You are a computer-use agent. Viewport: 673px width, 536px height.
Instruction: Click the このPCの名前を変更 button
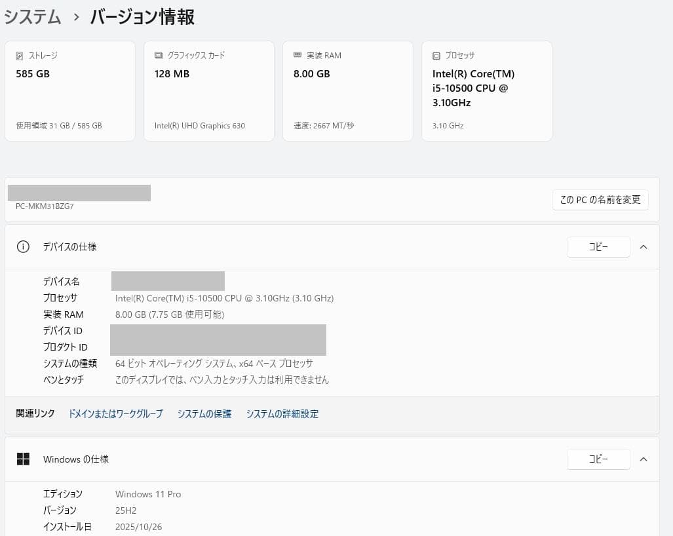(x=600, y=201)
